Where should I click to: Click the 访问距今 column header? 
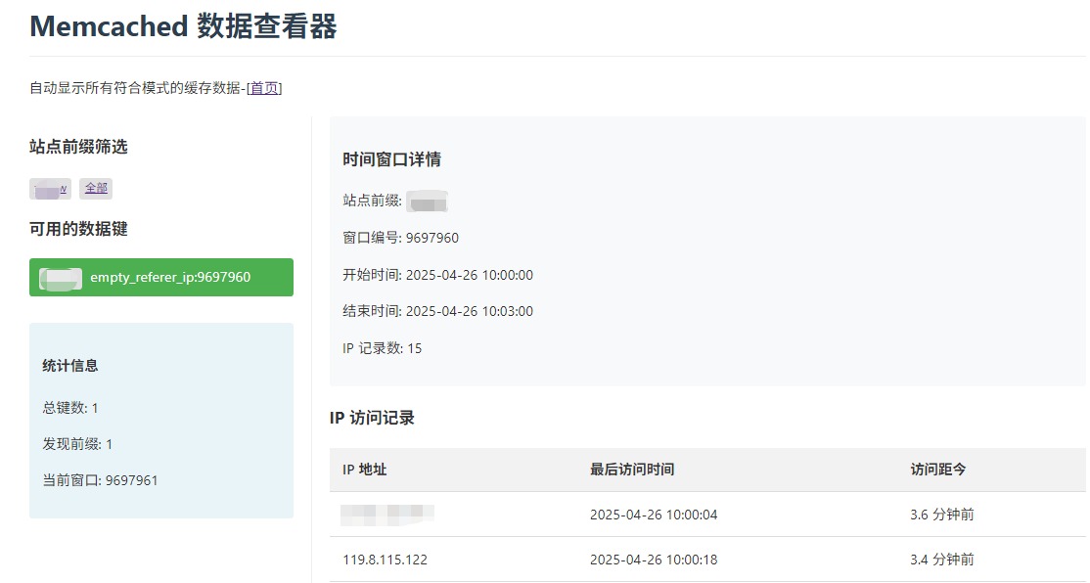tap(938, 470)
